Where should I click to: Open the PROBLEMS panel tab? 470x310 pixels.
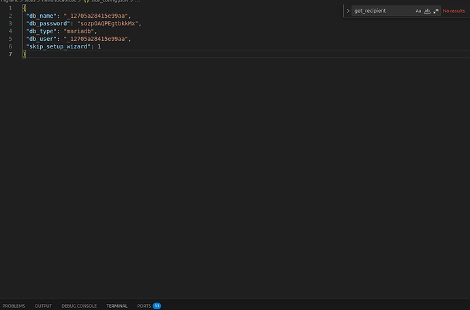click(x=14, y=306)
